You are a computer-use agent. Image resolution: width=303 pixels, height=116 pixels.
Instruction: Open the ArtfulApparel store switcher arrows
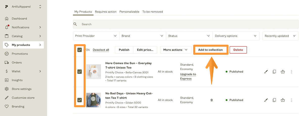click(40, 7)
